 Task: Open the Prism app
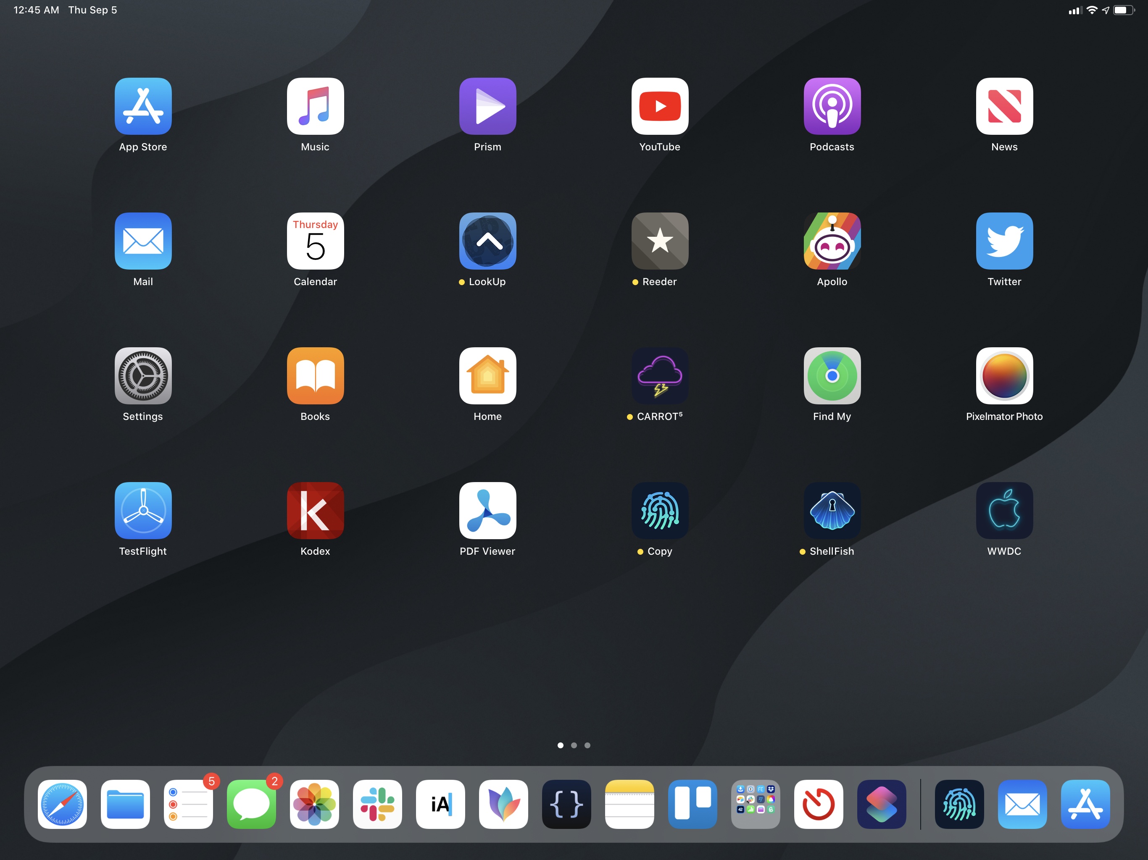pos(488,106)
